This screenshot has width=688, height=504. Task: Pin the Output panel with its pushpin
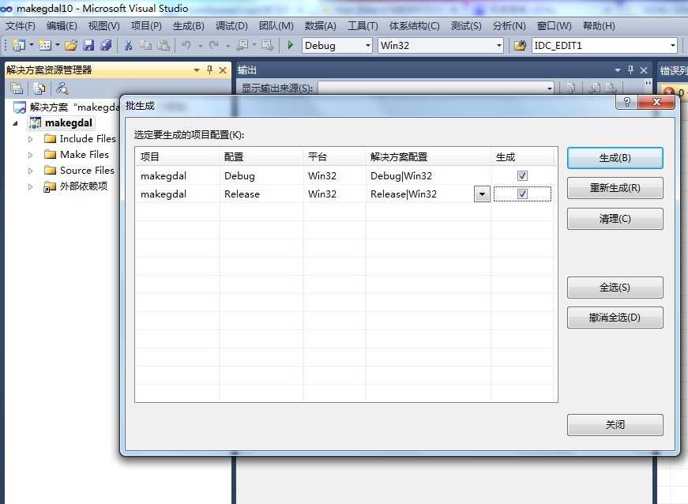[630, 70]
